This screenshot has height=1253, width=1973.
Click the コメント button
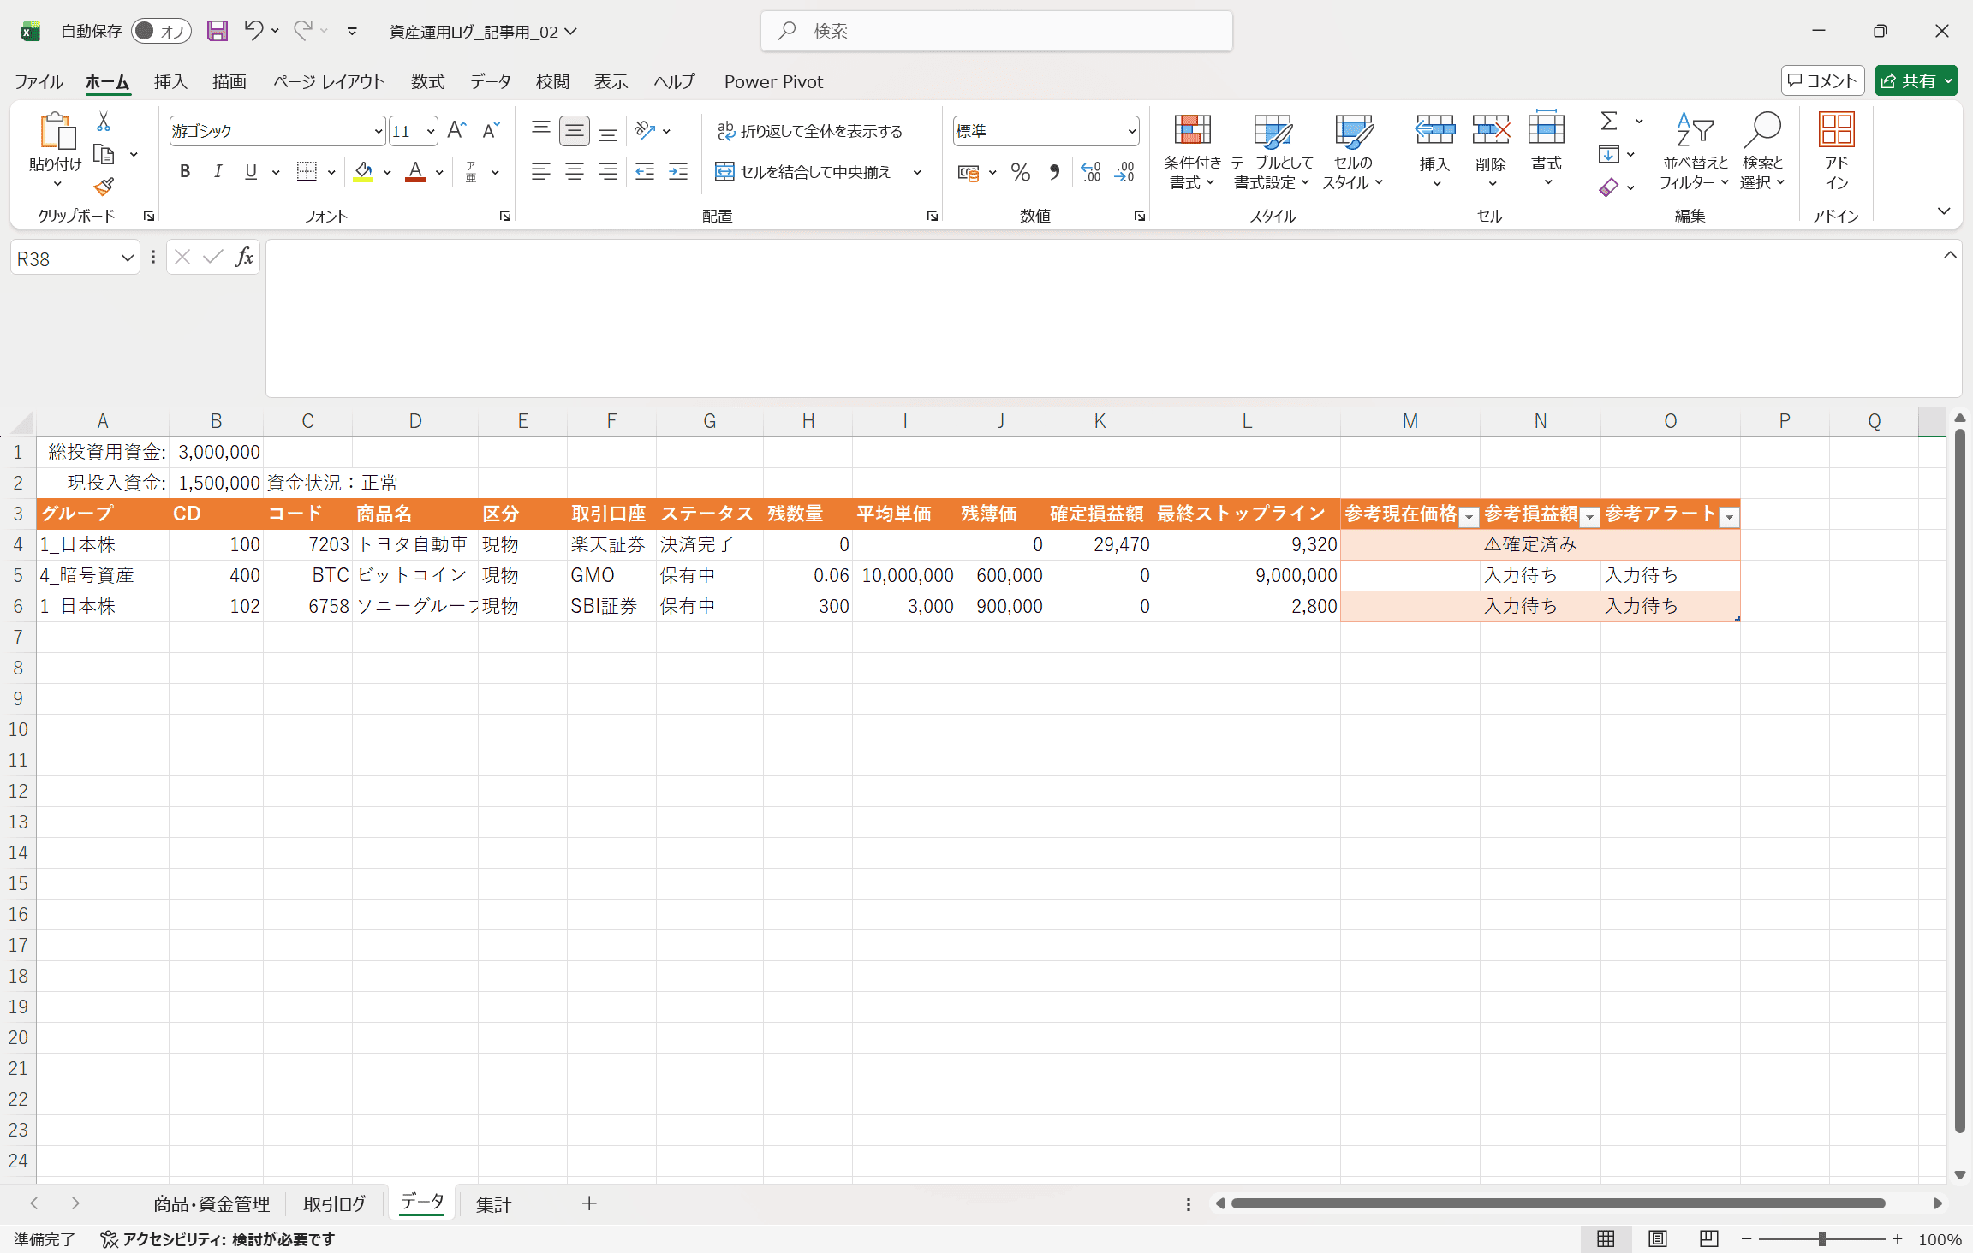(x=1822, y=80)
